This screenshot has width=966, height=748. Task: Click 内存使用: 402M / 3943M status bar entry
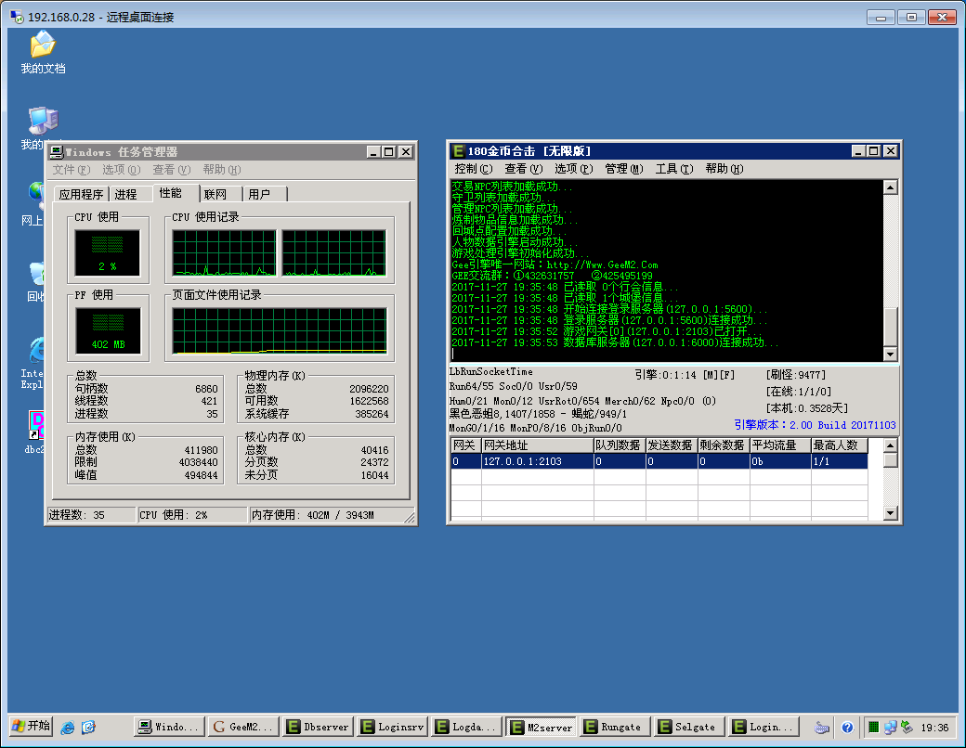click(332, 515)
